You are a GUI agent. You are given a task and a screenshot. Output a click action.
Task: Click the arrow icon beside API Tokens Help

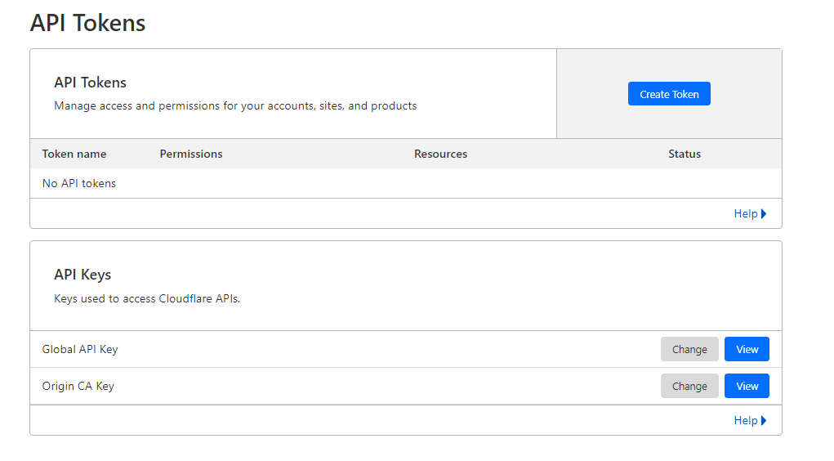pos(764,213)
